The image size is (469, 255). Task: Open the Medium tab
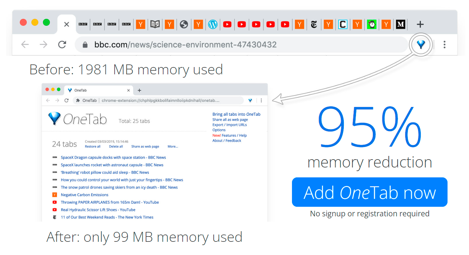point(400,24)
